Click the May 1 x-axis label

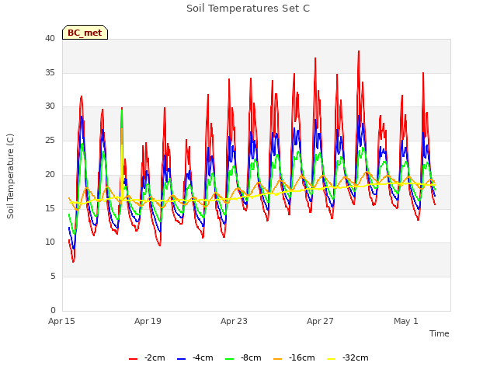coord(406,321)
